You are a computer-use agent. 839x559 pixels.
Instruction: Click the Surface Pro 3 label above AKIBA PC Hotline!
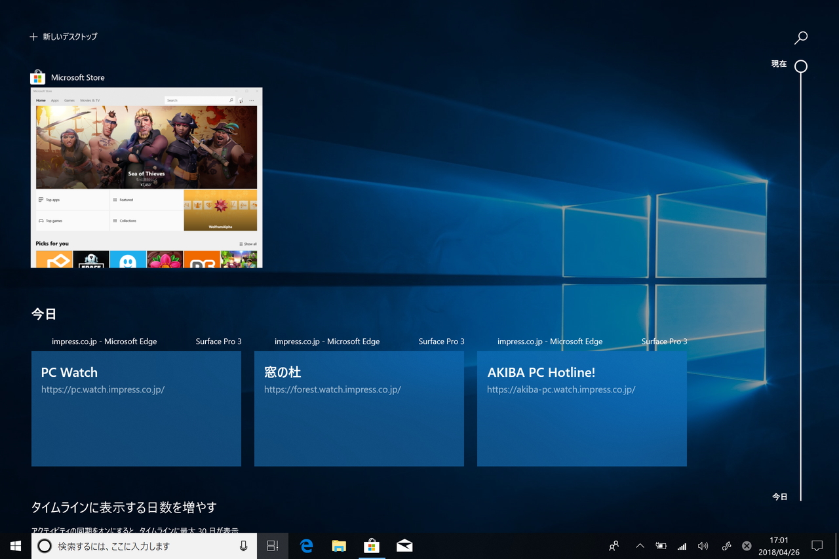(664, 341)
